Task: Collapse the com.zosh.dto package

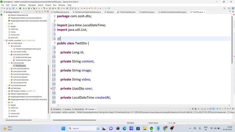Action: click(9, 63)
